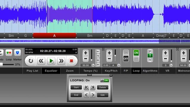Click the VR vertical slider

point(171,55)
